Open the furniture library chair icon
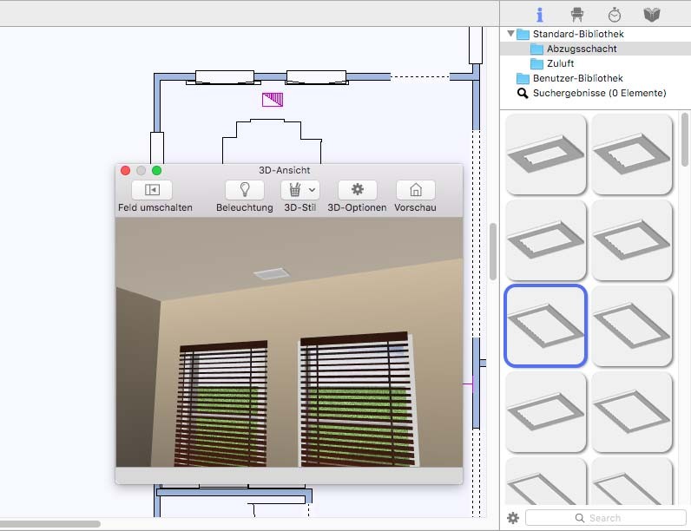Screen dimensions: 691x531 pyautogui.click(x=577, y=15)
